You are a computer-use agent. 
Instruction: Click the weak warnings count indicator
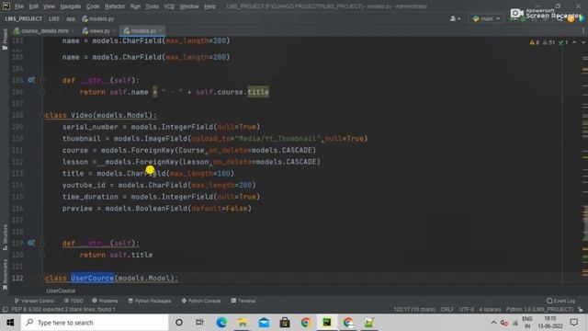pyautogui.click(x=549, y=42)
